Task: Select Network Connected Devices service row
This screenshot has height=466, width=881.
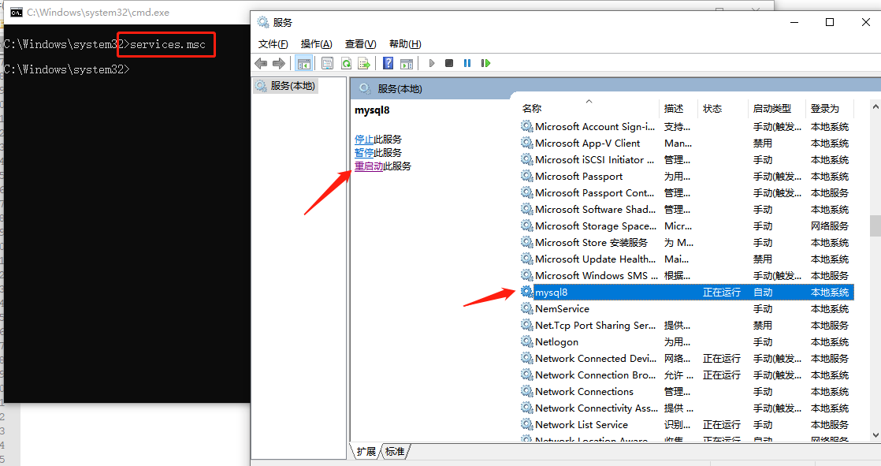Action: pyautogui.click(x=686, y=358)
